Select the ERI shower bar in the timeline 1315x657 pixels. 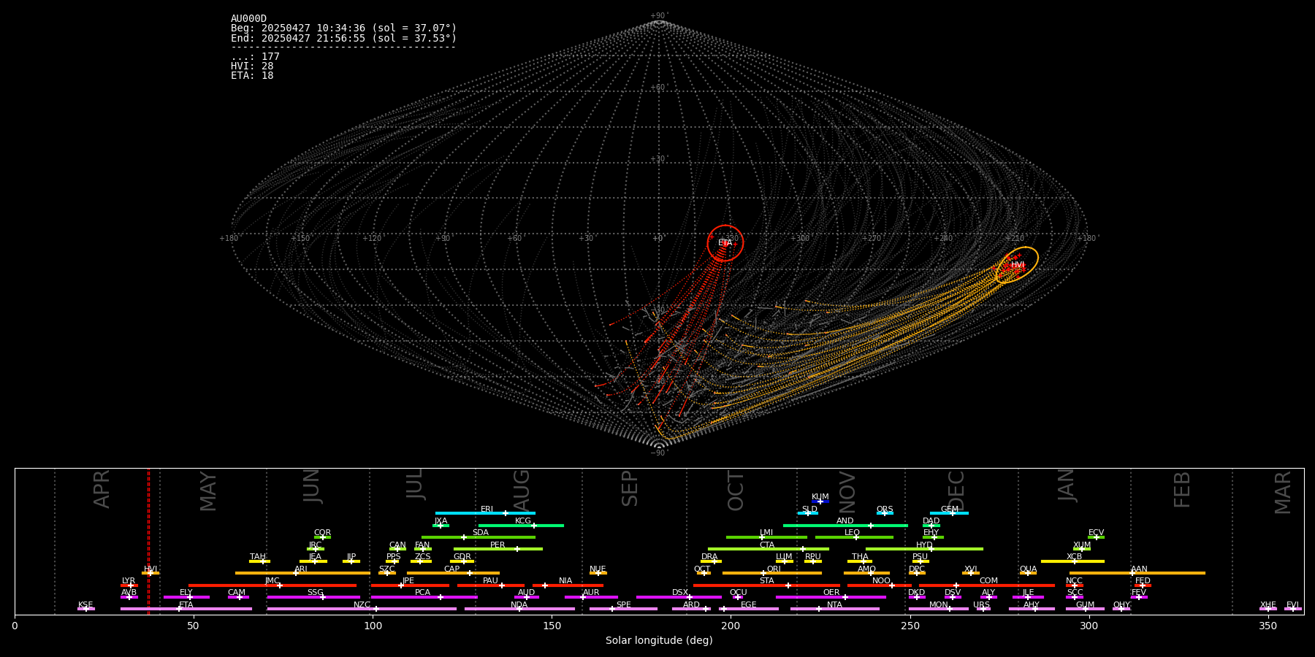pos(485,513)
